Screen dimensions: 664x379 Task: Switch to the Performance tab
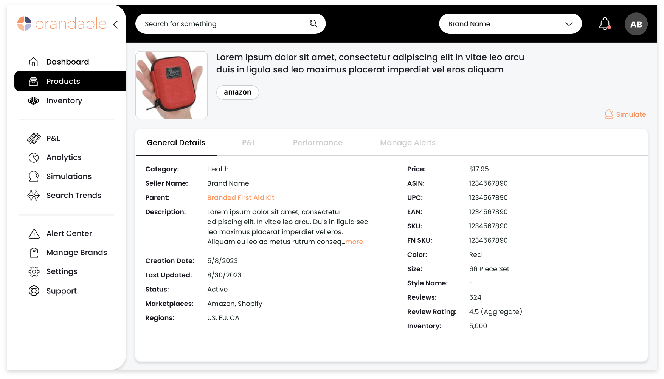pyautogui.click(x=317, y=143)
